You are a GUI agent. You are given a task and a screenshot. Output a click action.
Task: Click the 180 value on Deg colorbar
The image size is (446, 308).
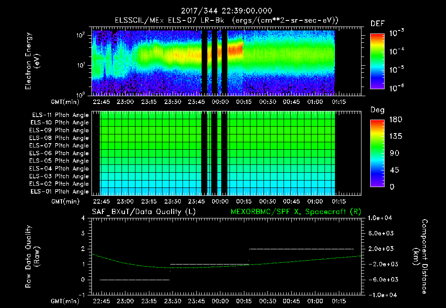click(x=395, y=120)
